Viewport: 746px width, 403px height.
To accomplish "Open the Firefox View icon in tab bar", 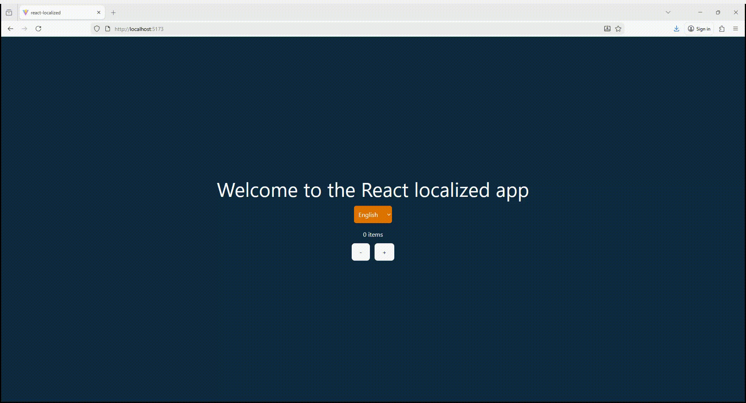I will (9, 12).
